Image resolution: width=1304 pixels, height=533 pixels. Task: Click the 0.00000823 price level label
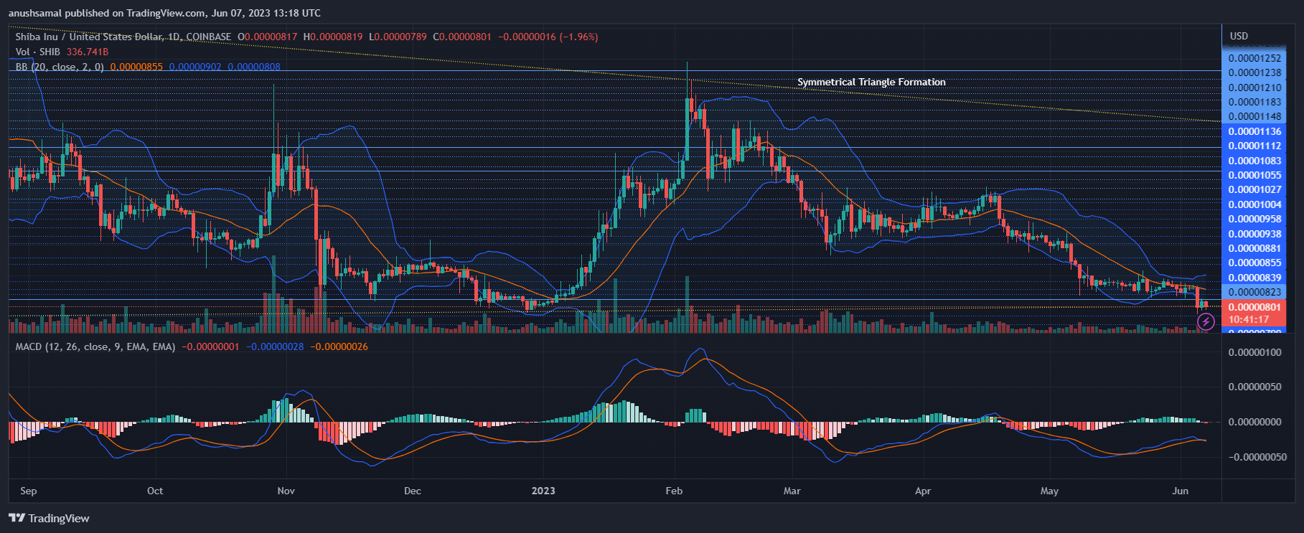pyautogui.click(x=1254, y=292)
